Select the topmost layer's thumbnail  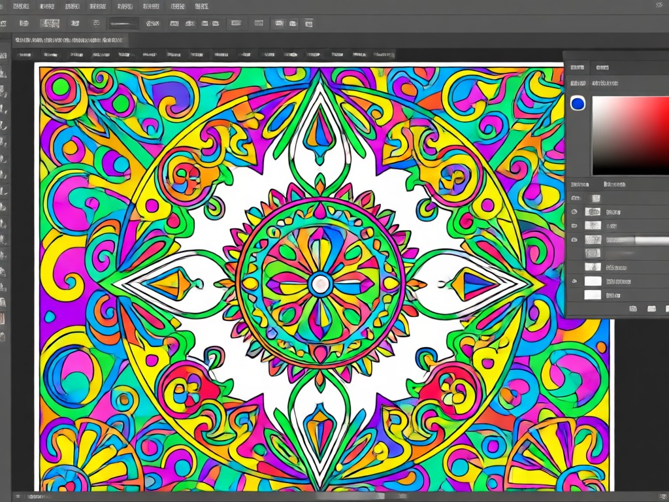click(593, 212)
